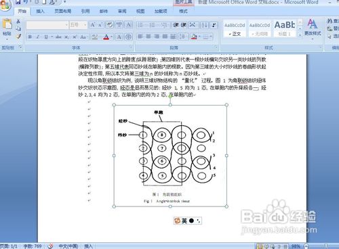Click the text highlight color swatch
This screenshot has height=249, width=339.
pos(95,37)
